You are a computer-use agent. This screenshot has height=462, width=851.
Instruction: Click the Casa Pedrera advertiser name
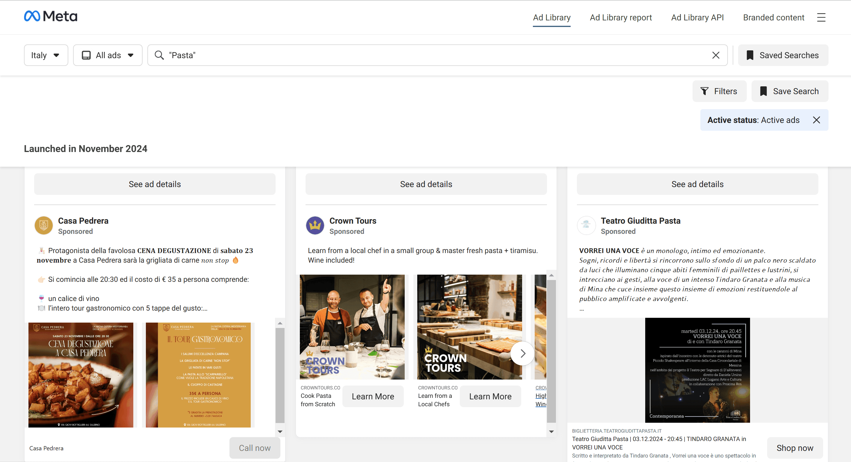[83, 221]
